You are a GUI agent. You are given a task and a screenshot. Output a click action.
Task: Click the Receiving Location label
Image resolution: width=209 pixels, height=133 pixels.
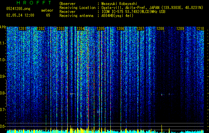[77, 8]
